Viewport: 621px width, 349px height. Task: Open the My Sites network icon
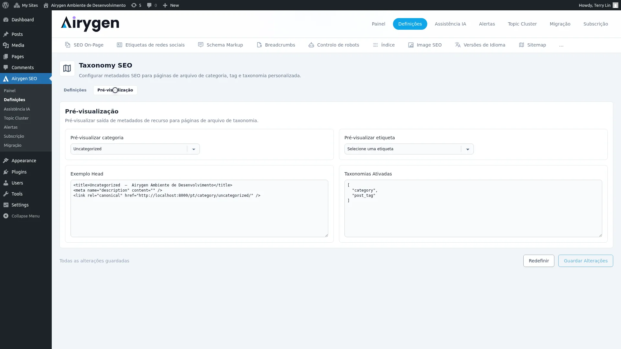tap(17, 5)
